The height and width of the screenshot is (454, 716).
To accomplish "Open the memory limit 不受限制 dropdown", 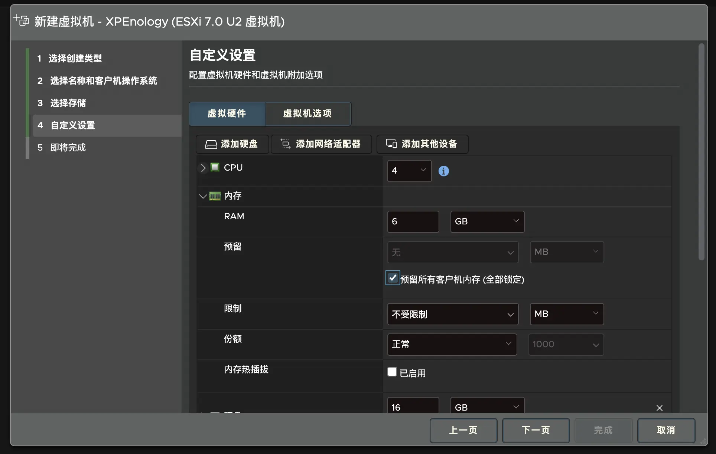I will tap(452, 314).
